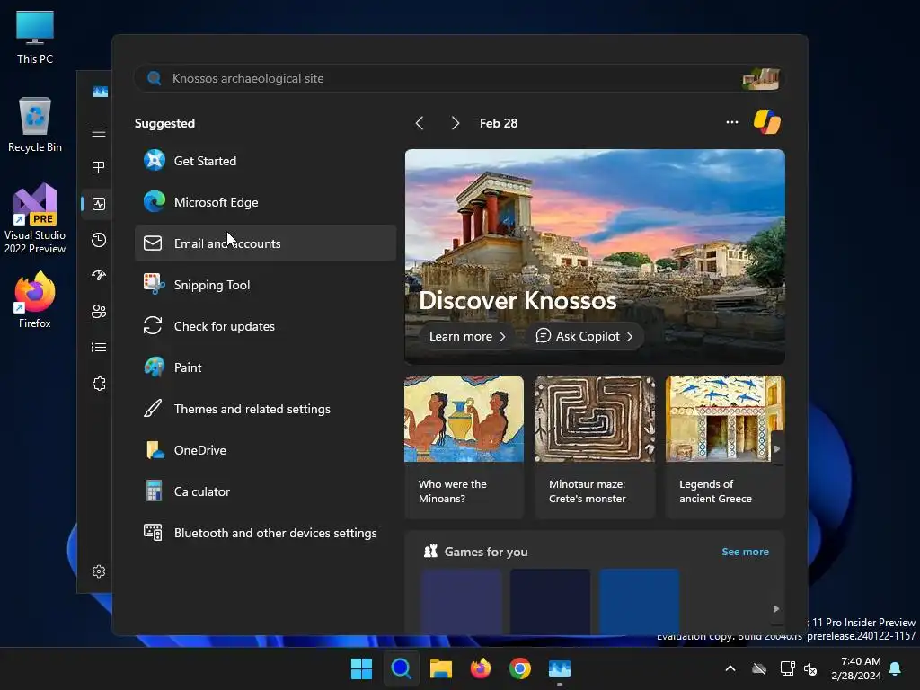Select This PC desktop icon
Screen dimensions: 920x690
click(35, 37)
